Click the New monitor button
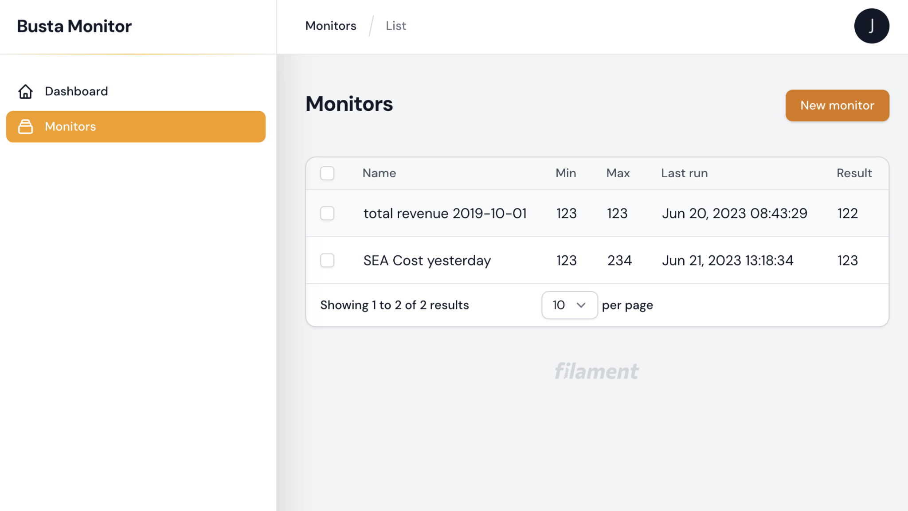 (x=837, y=105)
